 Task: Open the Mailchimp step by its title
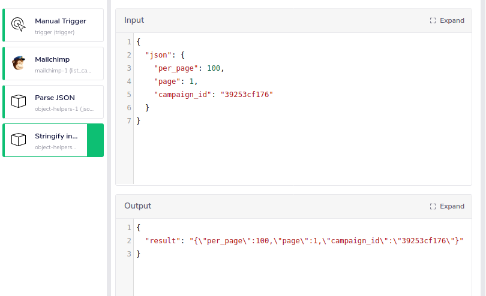coord(52,59)
